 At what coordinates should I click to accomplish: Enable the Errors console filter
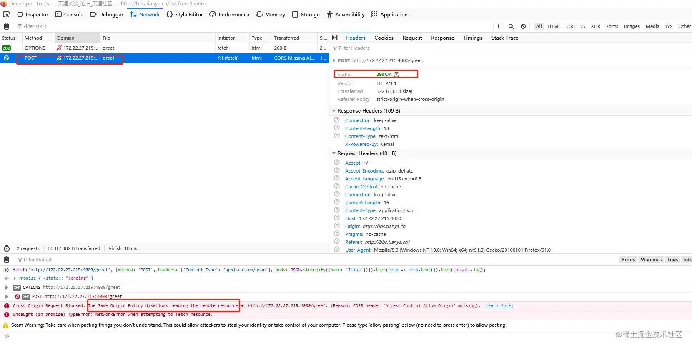click(628, 260)
